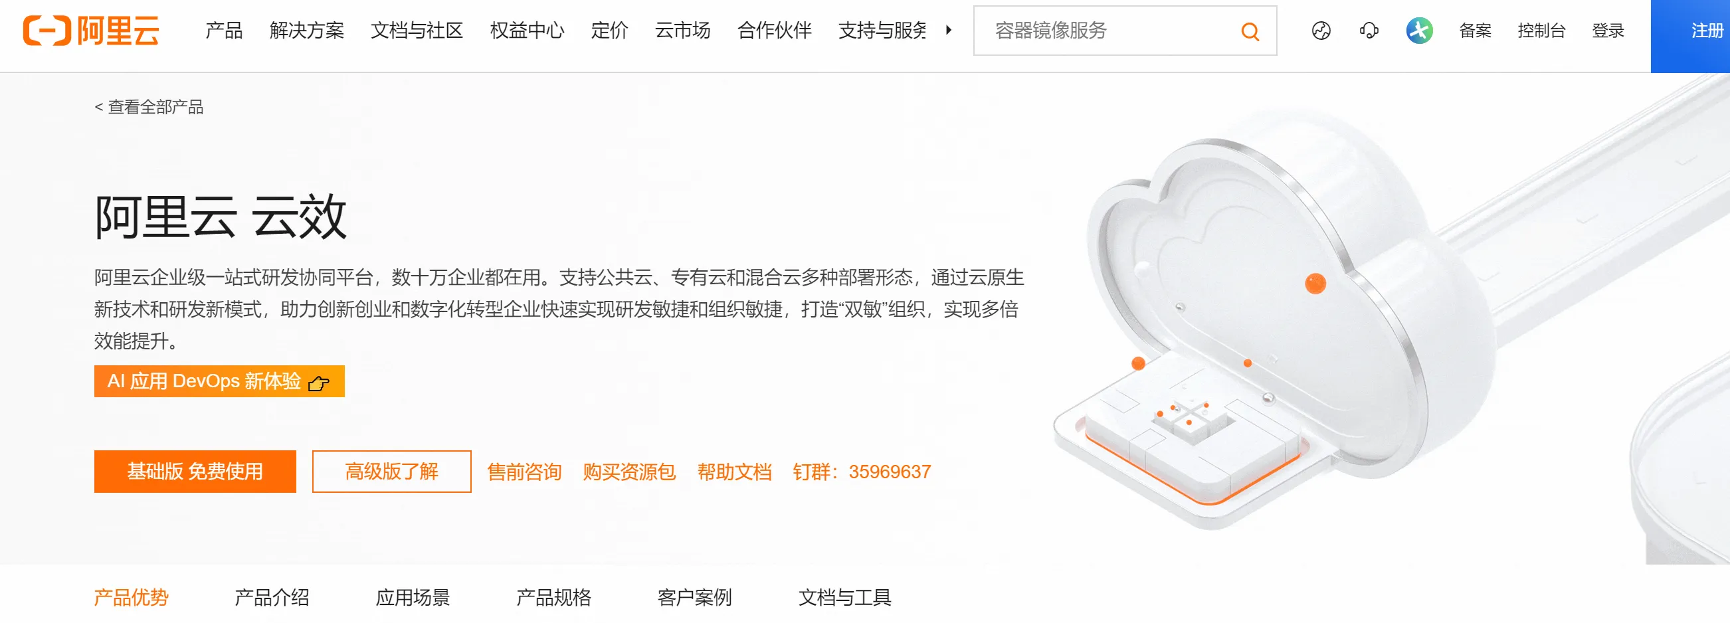Click the headset customer support icon
The width and height of the screenshot is (1730, 623).
[x=1368, y=31]
